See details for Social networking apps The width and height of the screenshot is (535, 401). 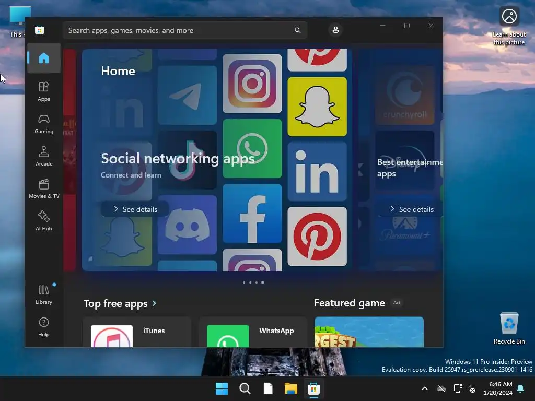click(135, 209)
